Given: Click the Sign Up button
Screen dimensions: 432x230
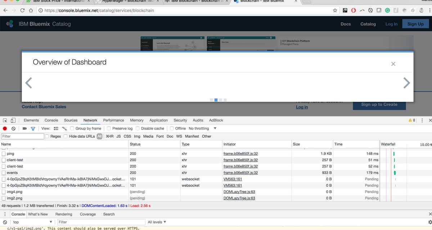Looking at the screenshot, I should coord(415,24).
